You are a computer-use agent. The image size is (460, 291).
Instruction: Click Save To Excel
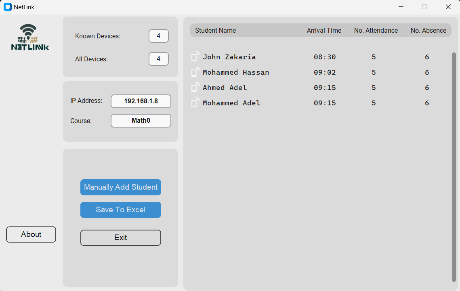[x=121, y=209]
